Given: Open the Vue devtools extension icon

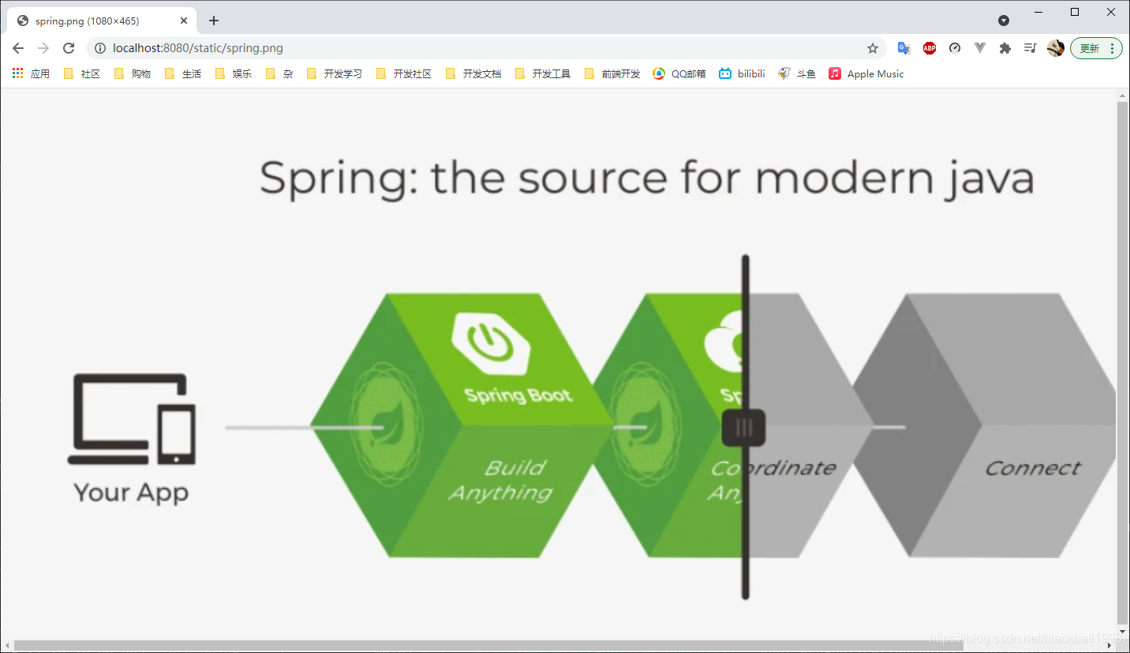Looking at the screenshot, I should [980, 48].
